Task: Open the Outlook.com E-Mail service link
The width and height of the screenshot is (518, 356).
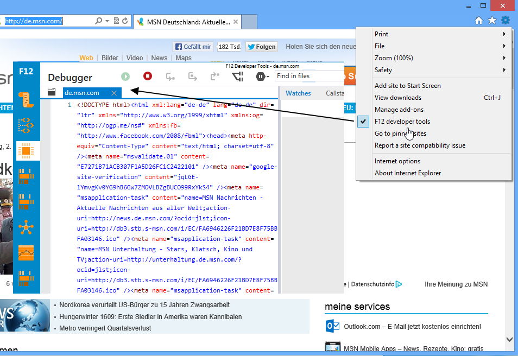Action: [412, 327]
